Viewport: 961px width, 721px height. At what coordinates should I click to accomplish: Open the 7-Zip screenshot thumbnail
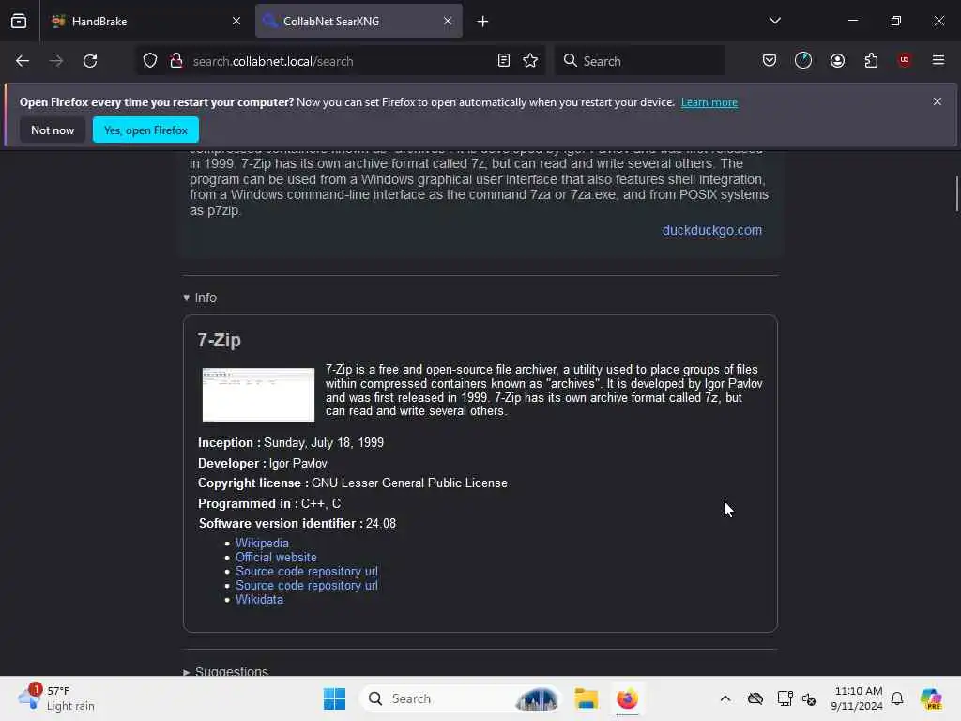[x=258, y=395]
